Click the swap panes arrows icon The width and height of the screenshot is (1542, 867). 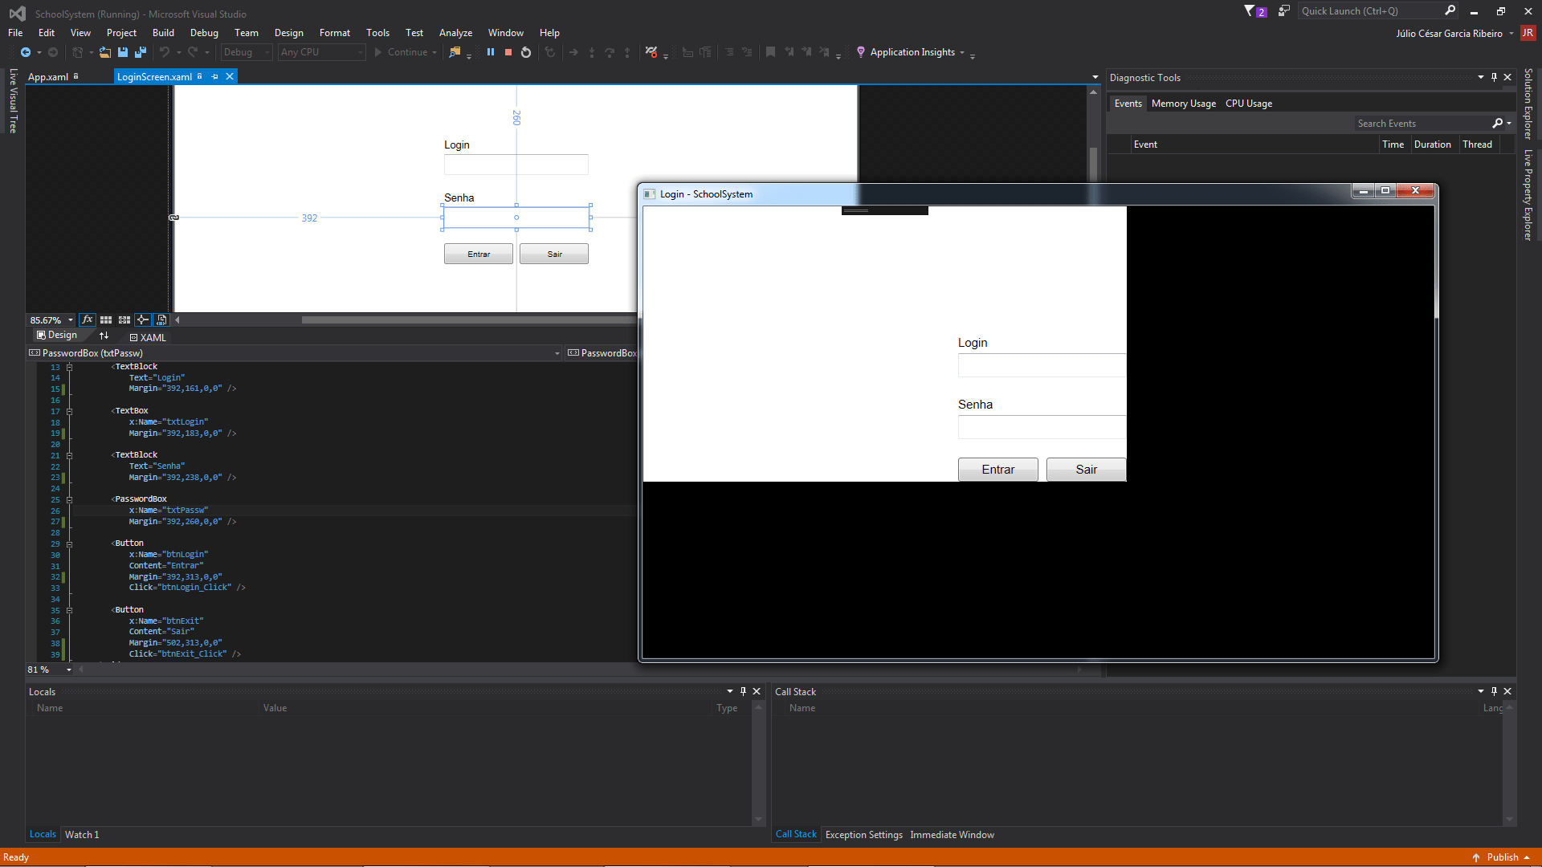[104, 336]
